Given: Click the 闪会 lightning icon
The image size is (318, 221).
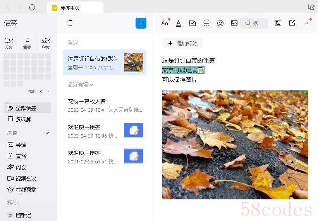Looking at the screenshot, I should [10, 167].
